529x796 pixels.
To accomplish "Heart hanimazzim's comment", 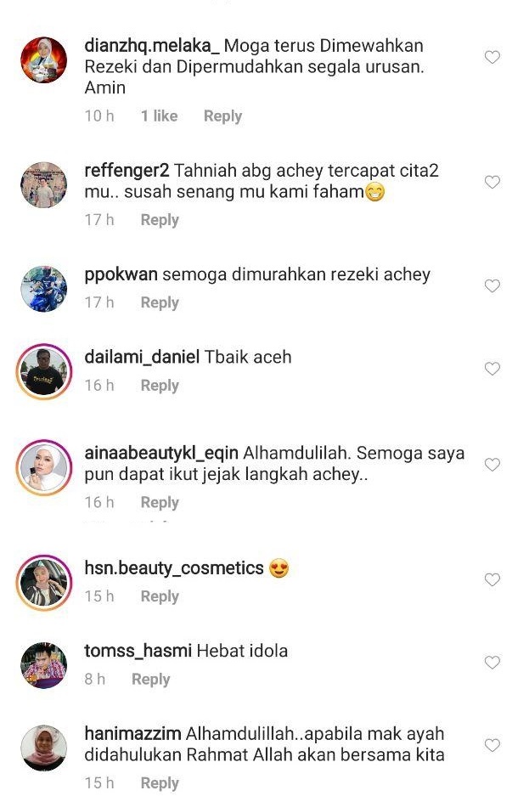I will (492, 745).
